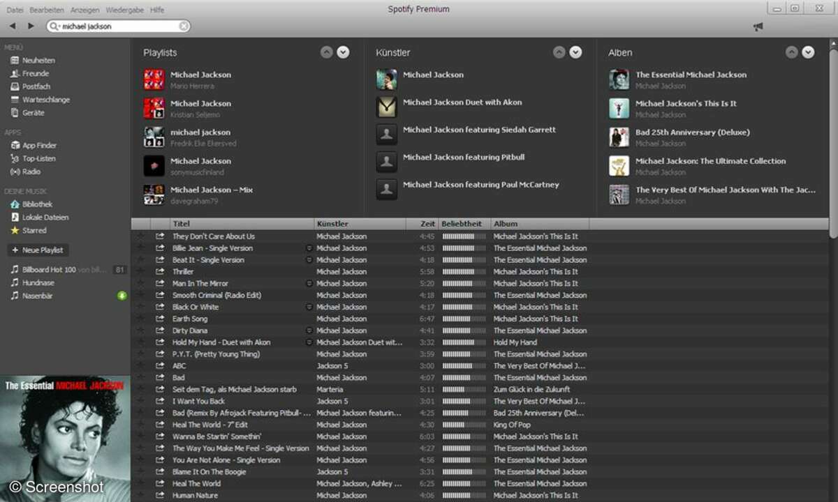Open the Wiedergabe menu

coord(125,10)
